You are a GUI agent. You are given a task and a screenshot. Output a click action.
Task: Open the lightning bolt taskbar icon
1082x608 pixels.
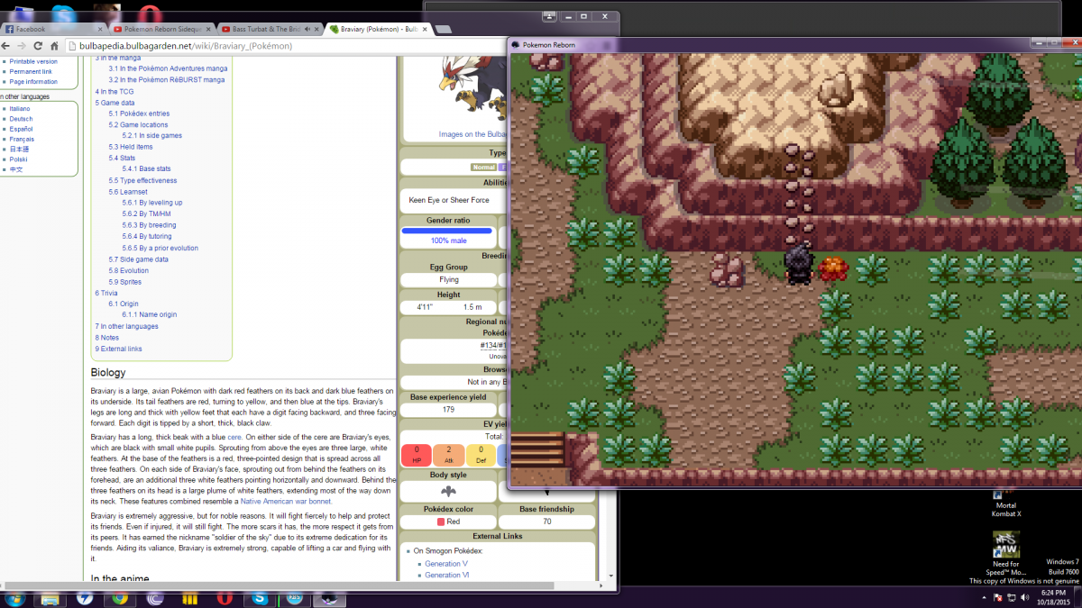coord(85,598)
